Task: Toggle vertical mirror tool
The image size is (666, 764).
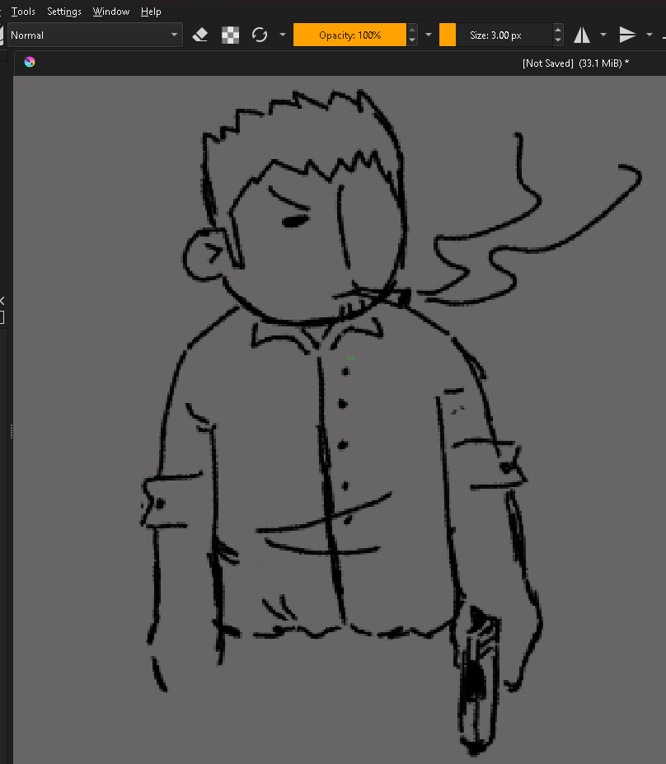Action: click(627, 35)
